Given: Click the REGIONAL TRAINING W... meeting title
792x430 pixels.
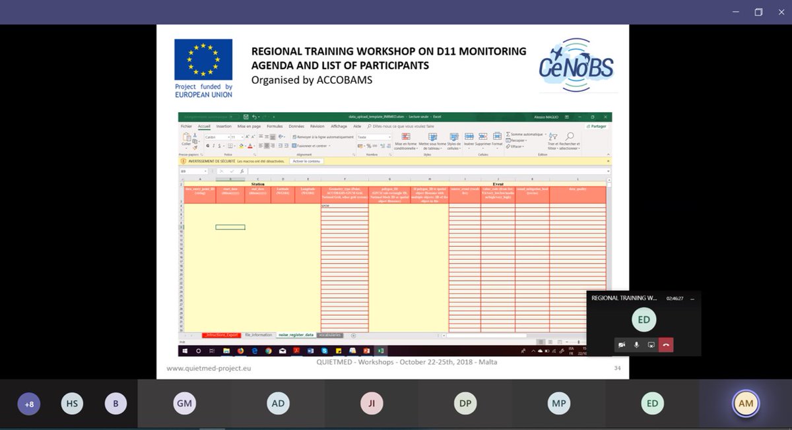Looking at the screenshot, I should pyautogui.click(x=624, y=298).
